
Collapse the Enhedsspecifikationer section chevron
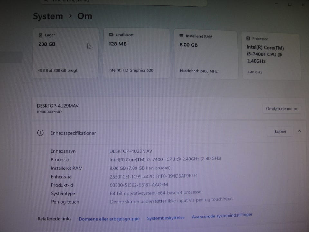[x=299, y=131]
